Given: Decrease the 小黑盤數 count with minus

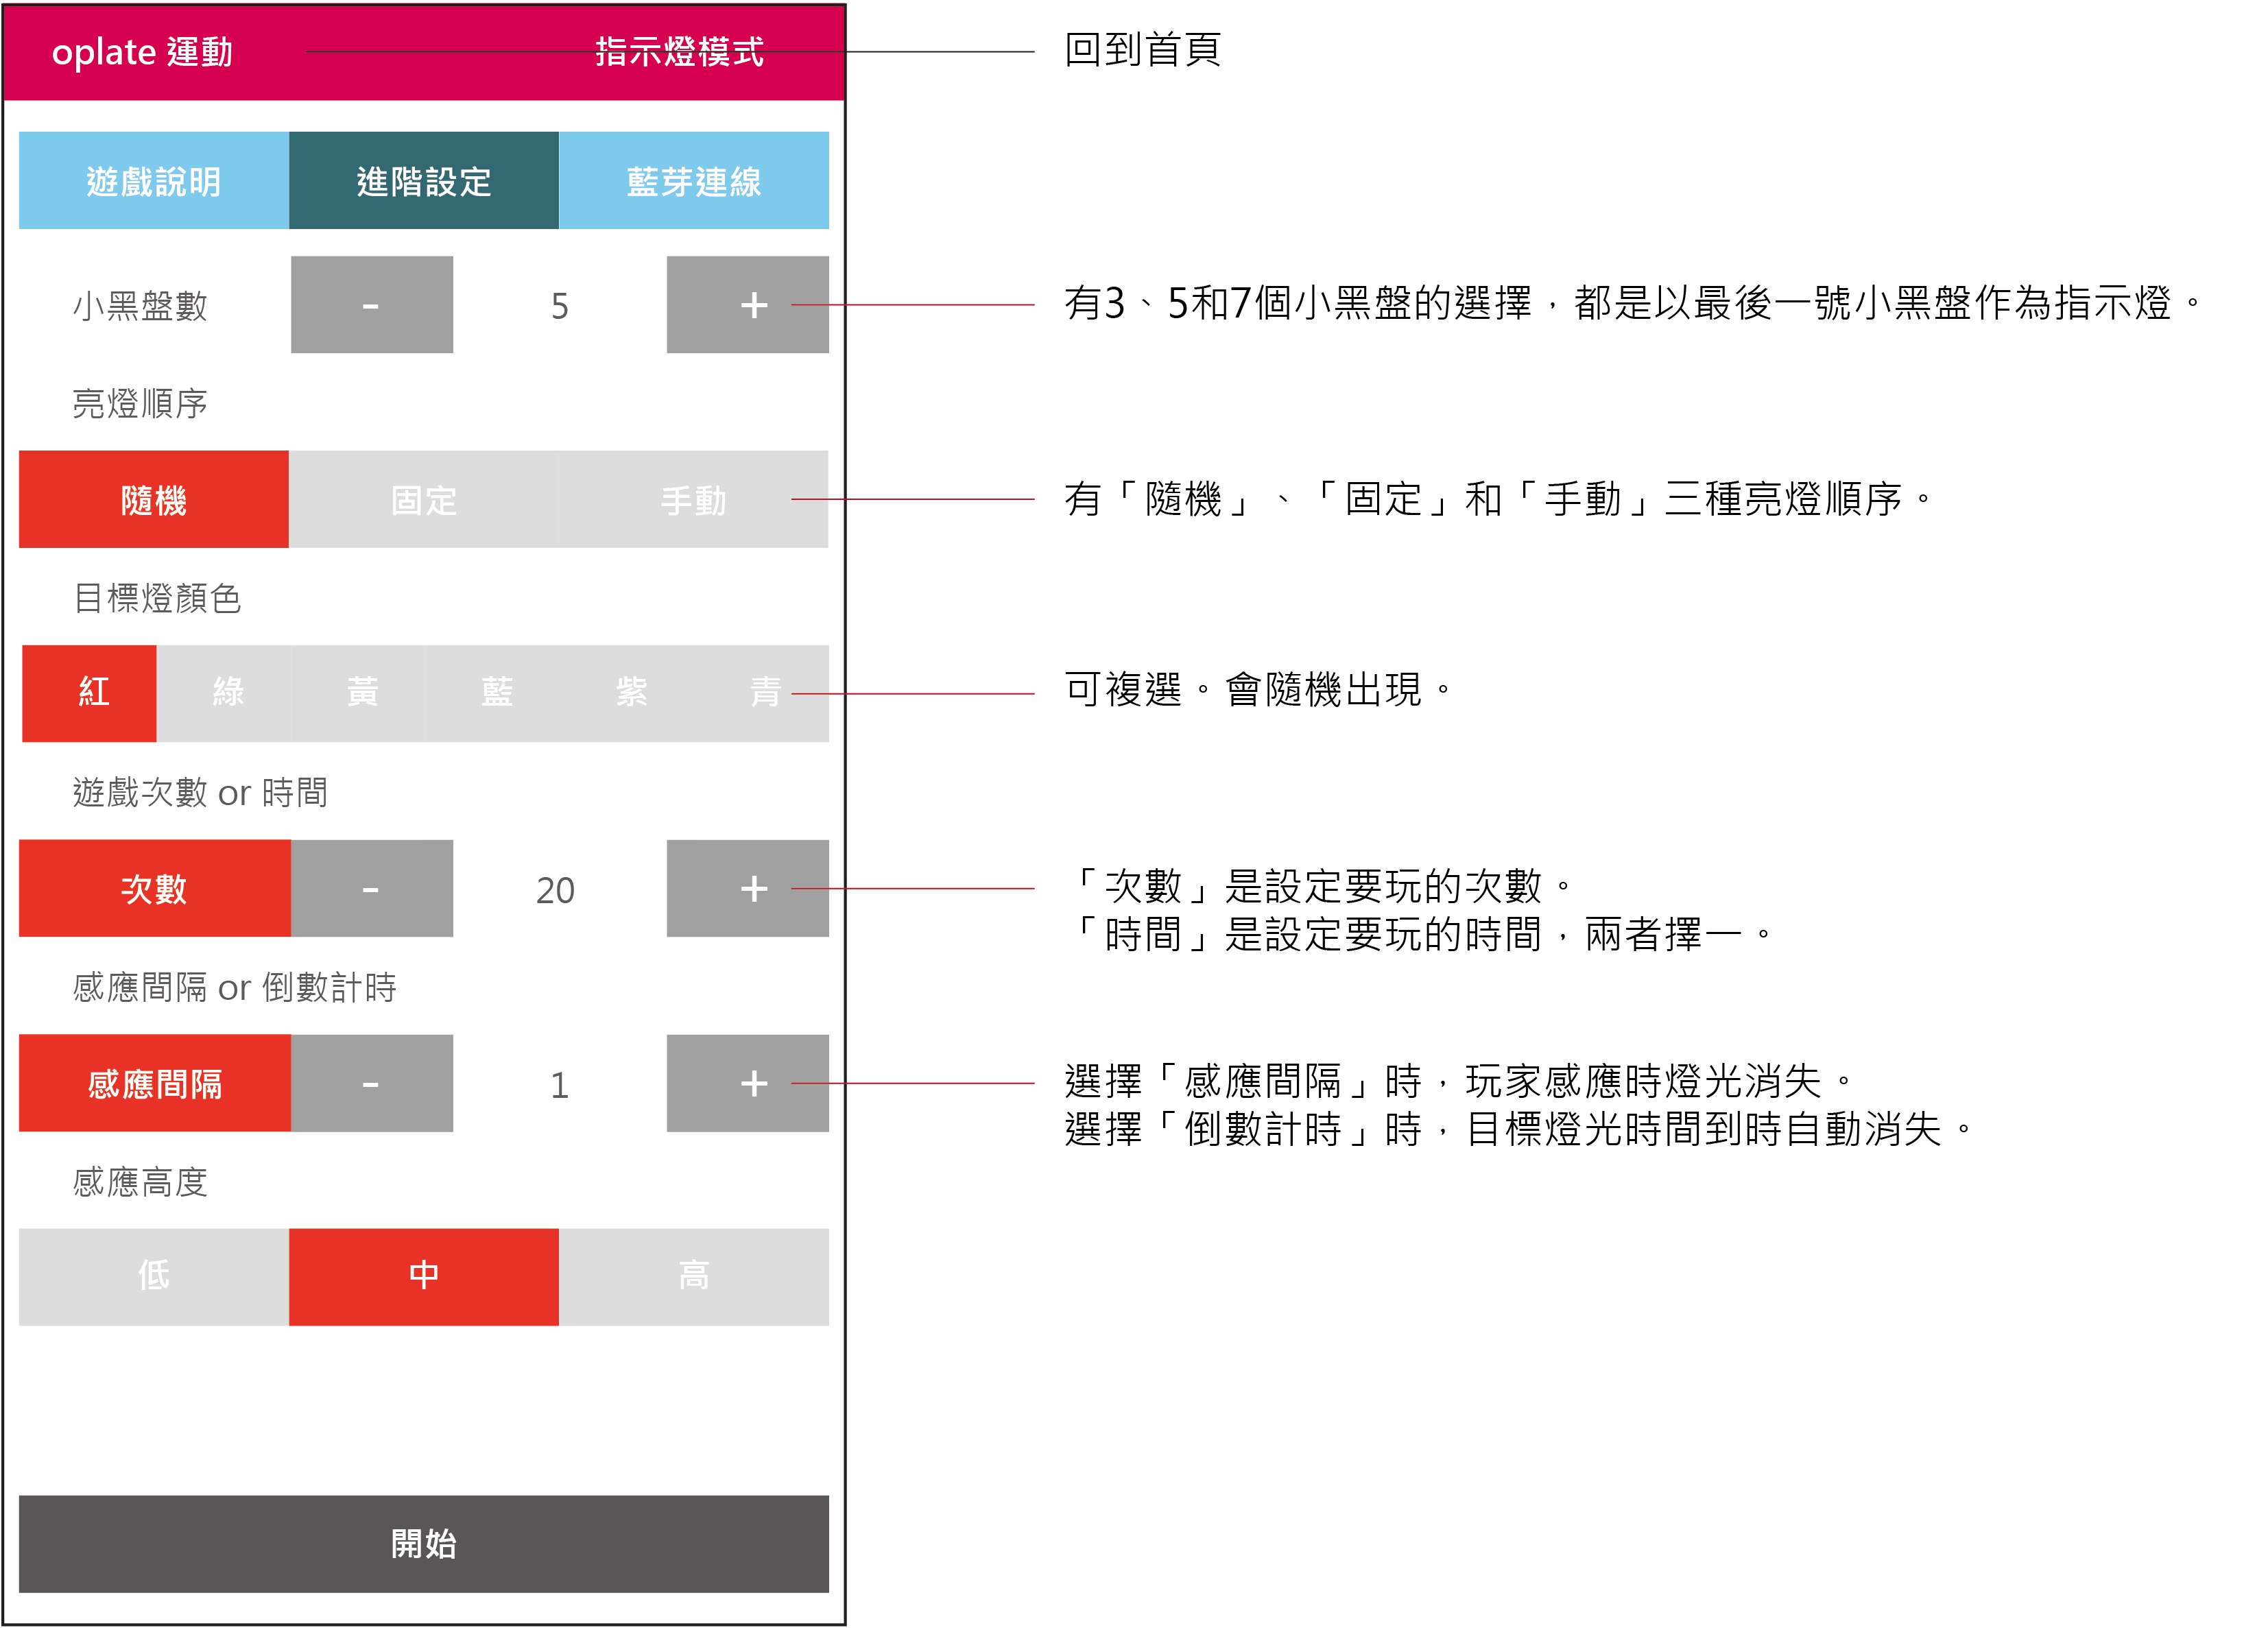Looking at the screenshot, I should click(x=371, y=305).
